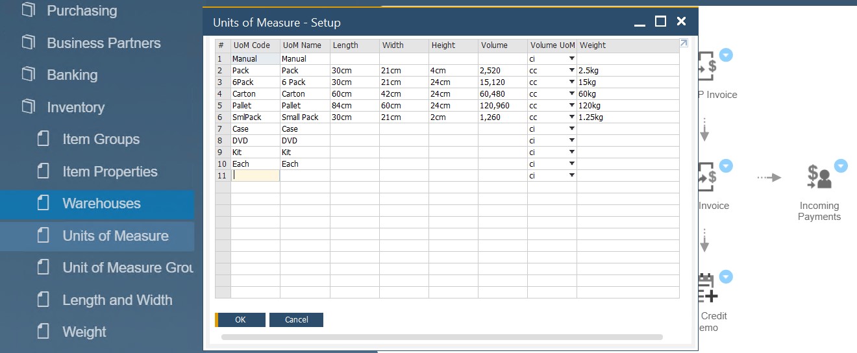Image resolution: width=857 pixels, height=353 pixels.
Task: Click the '4cm' height cell
Action: pos(453,70)
